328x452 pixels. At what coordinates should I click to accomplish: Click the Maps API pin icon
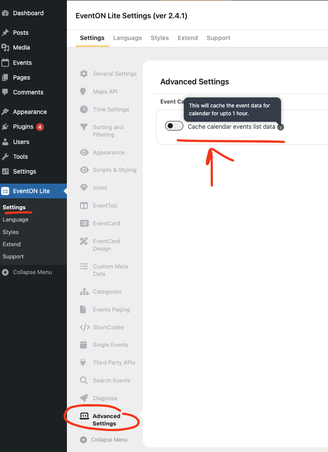(83, 91)
